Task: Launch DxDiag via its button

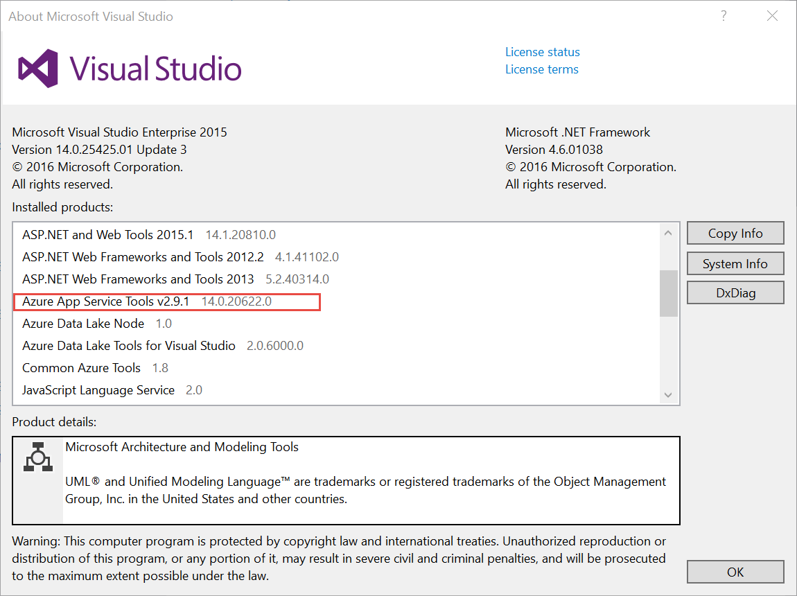Action: 735,292
